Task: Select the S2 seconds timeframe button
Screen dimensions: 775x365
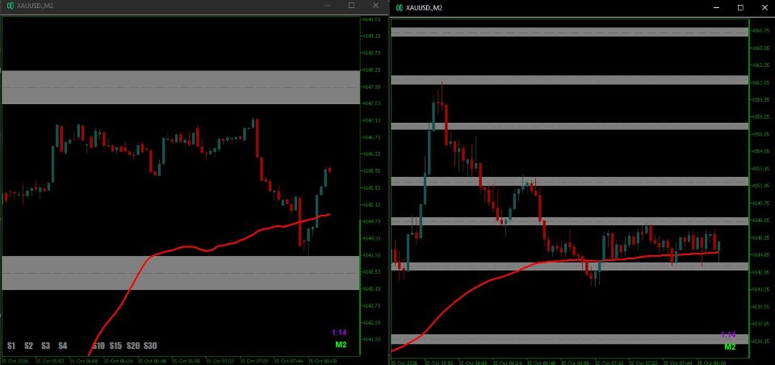Action: (29, 346)
